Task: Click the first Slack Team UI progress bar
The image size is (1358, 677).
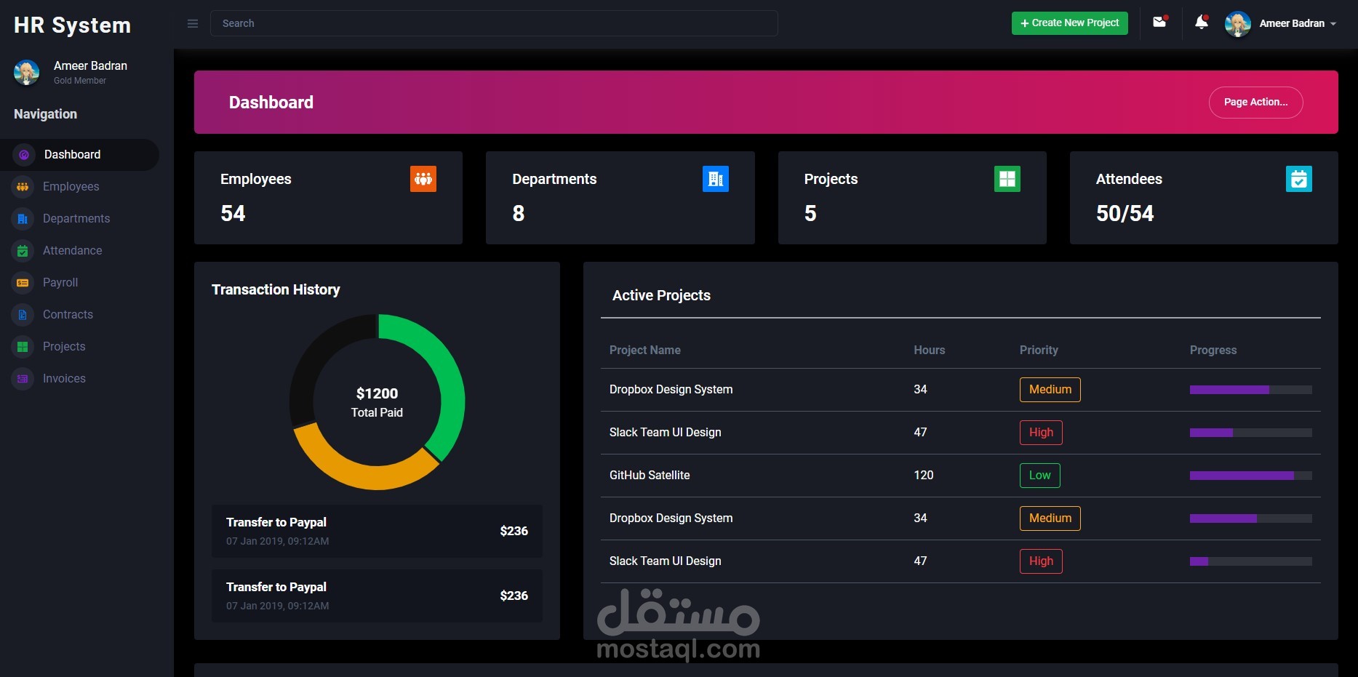Action: click(1251, 433)
